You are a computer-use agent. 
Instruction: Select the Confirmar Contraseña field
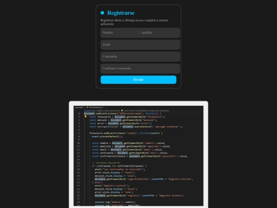pyautogui.click(x=140, y=68)
